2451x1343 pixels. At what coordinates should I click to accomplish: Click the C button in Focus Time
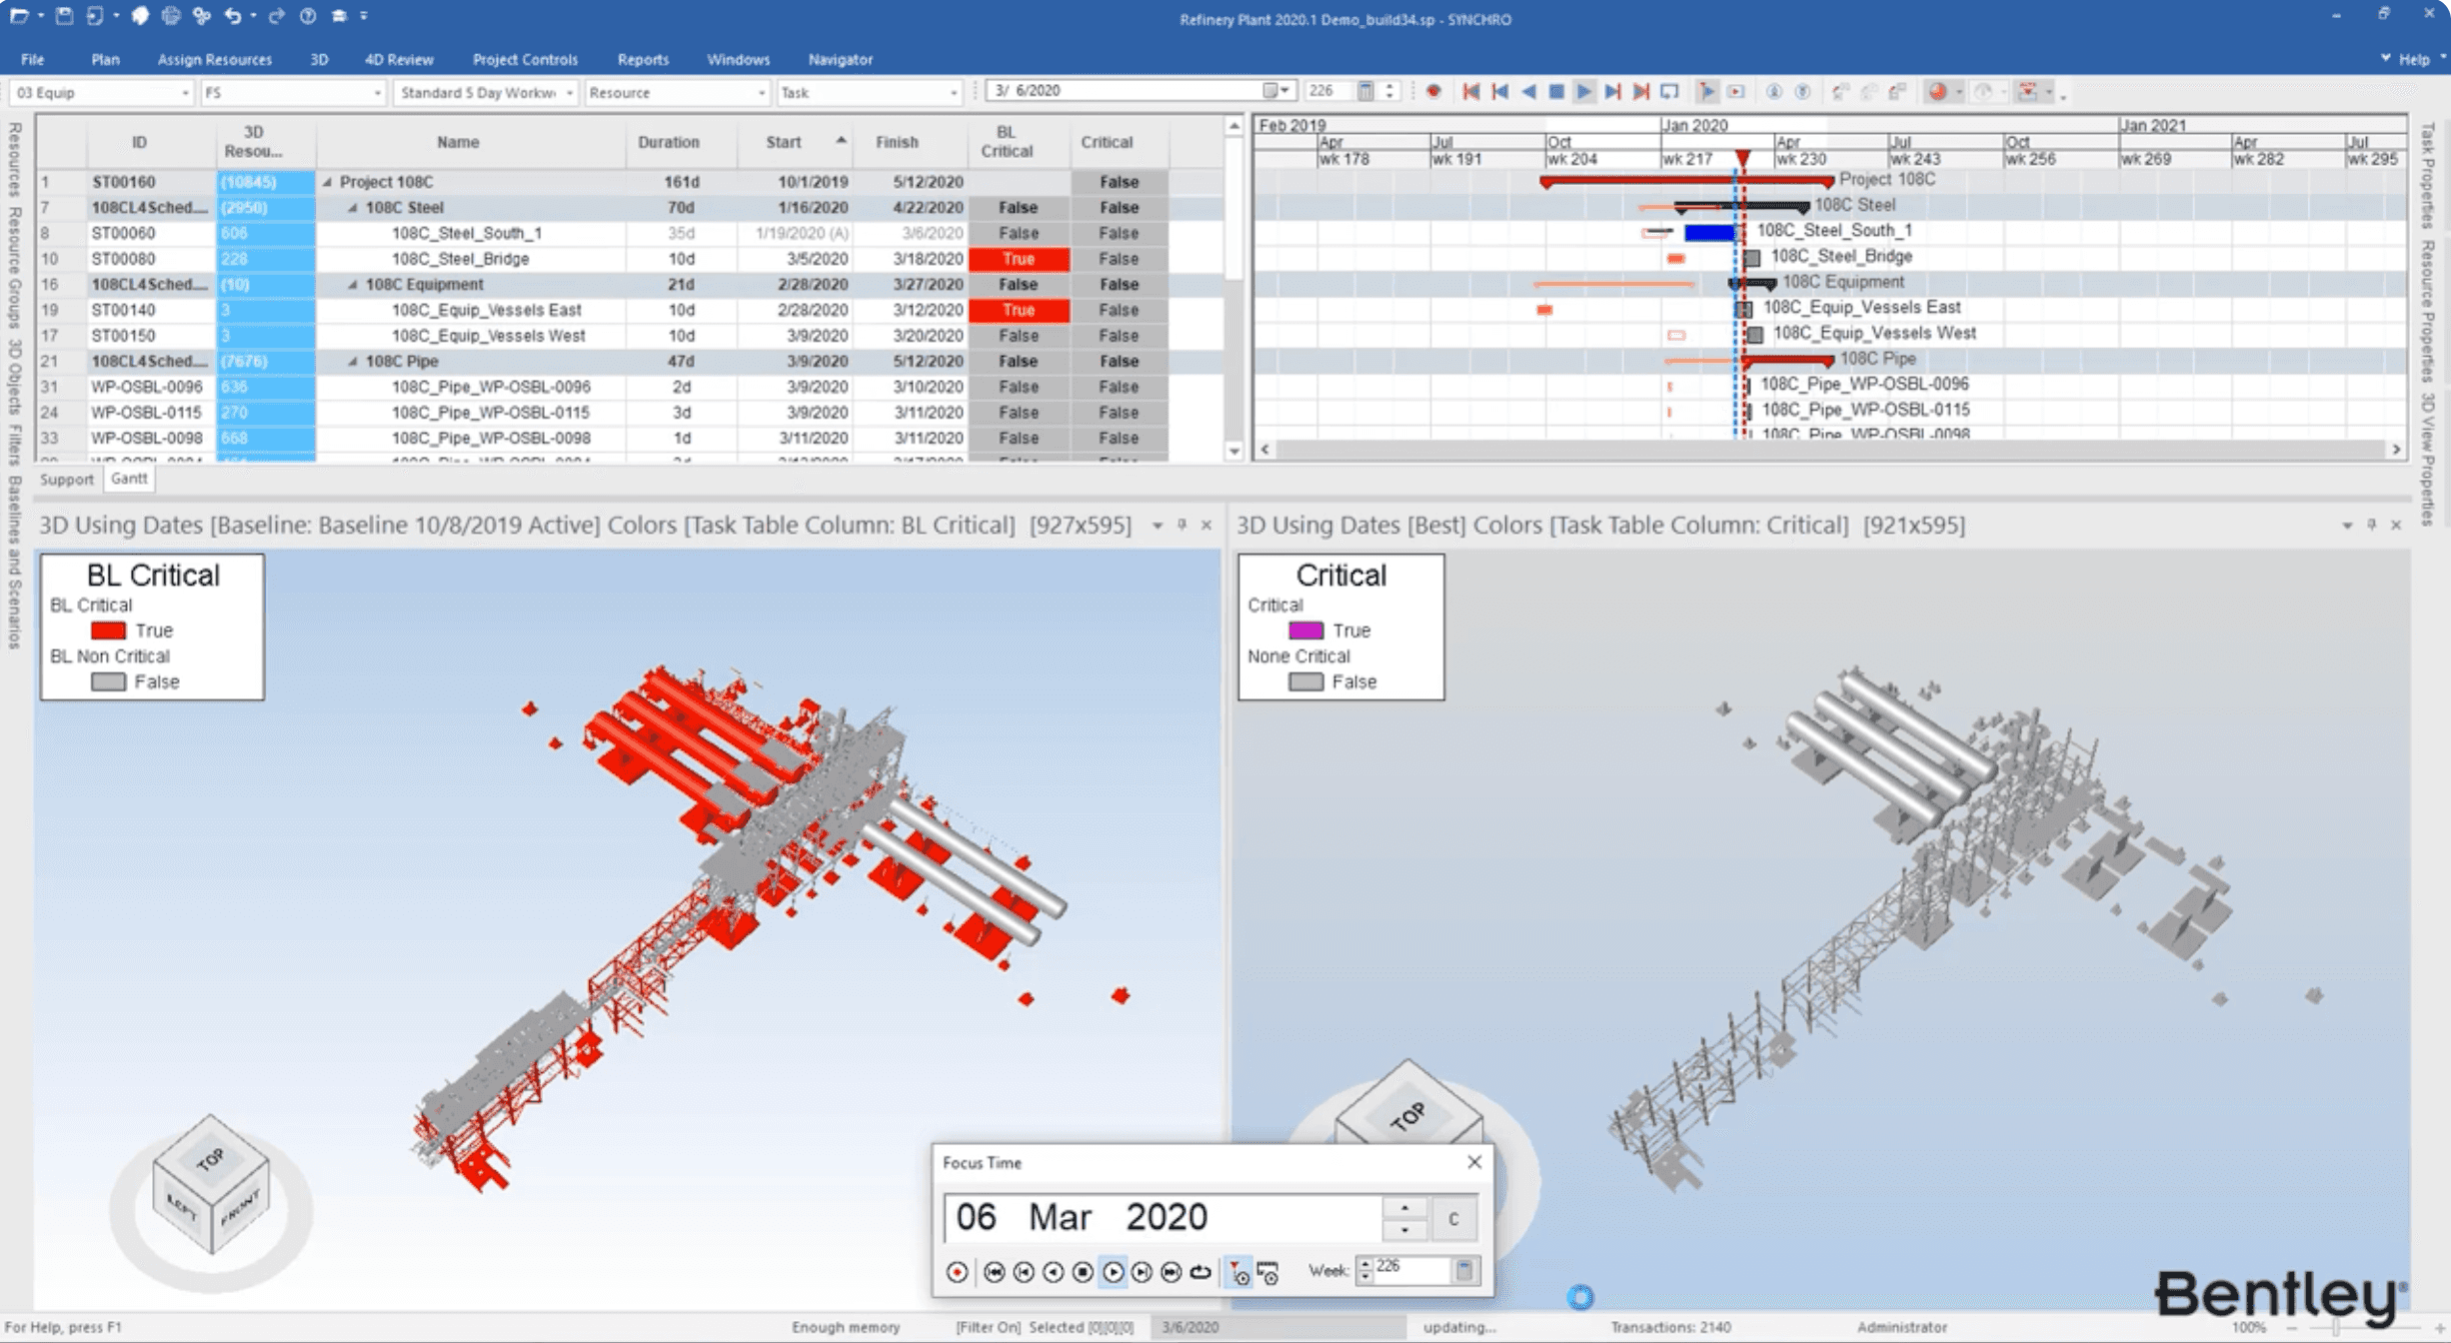1452,1218
